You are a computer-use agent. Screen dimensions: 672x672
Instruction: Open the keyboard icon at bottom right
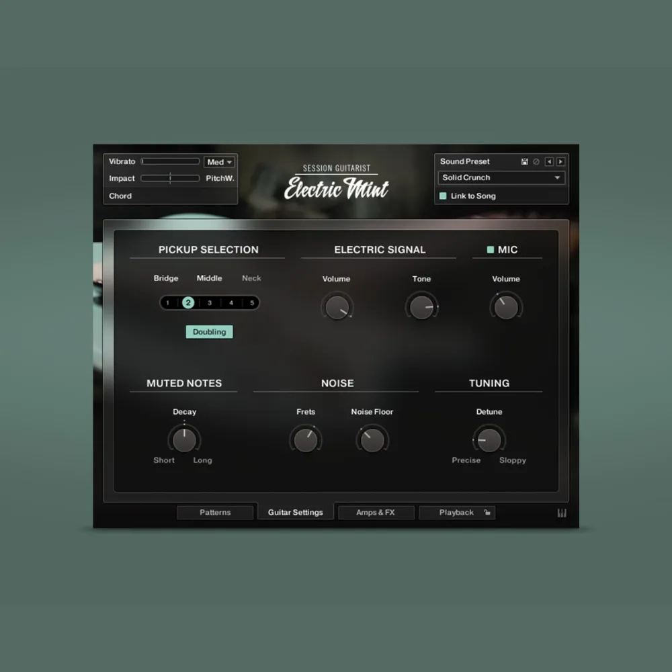pyautogui.click(x=562, y=513)
